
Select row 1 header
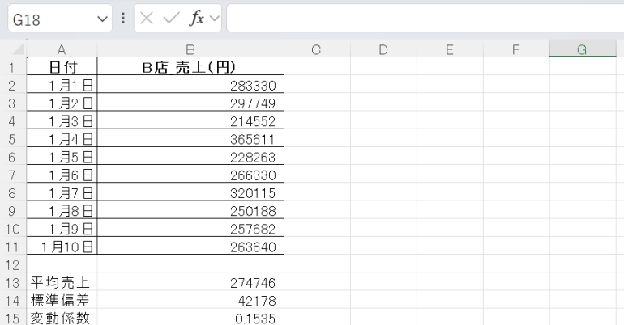click(x=13, y=67)
